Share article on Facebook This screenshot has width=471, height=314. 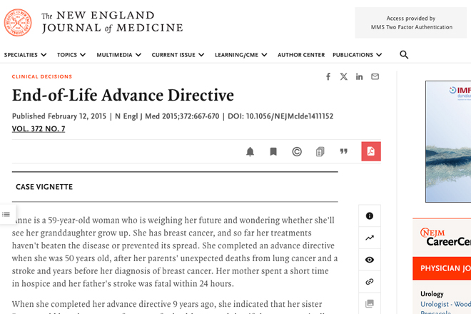[328, 76]
